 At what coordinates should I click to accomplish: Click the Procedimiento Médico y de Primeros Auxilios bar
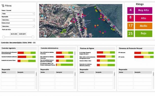(x=65, y=65)
